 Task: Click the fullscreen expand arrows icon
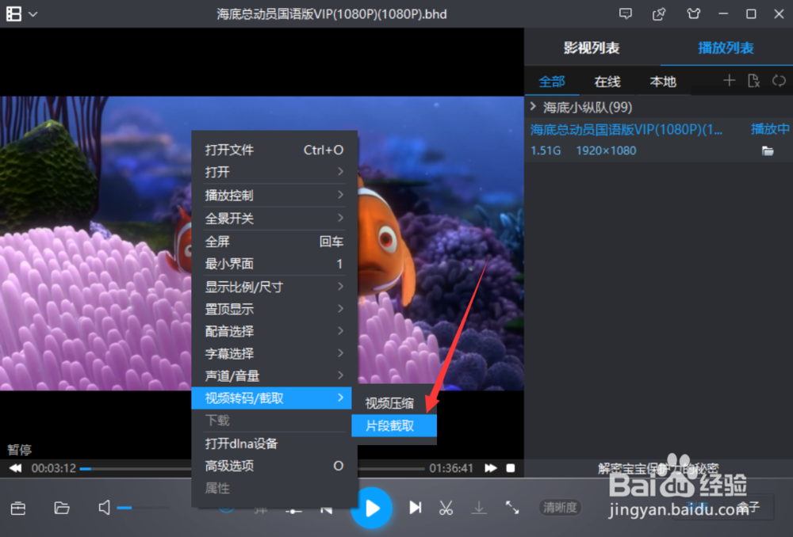click(x=512, y=507)
